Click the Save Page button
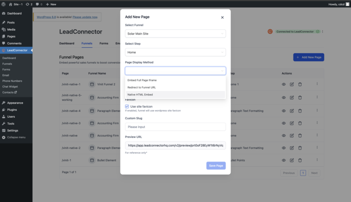The height and width of the screenshot is (202, 351). [216, 165]
